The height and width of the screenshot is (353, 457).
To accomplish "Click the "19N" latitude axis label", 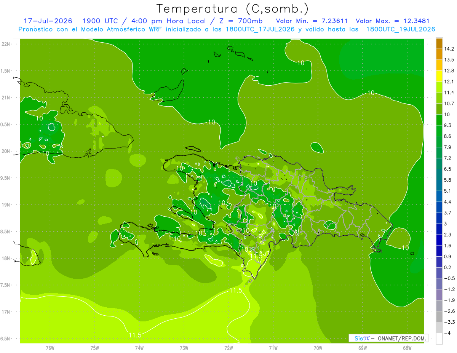I will 6,205.
